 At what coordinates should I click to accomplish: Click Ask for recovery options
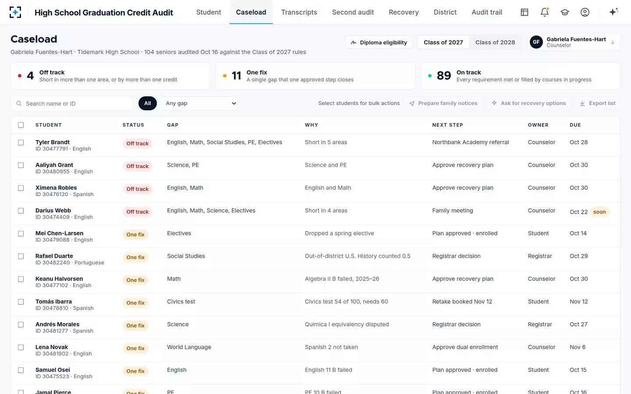[x=528, y=103]
